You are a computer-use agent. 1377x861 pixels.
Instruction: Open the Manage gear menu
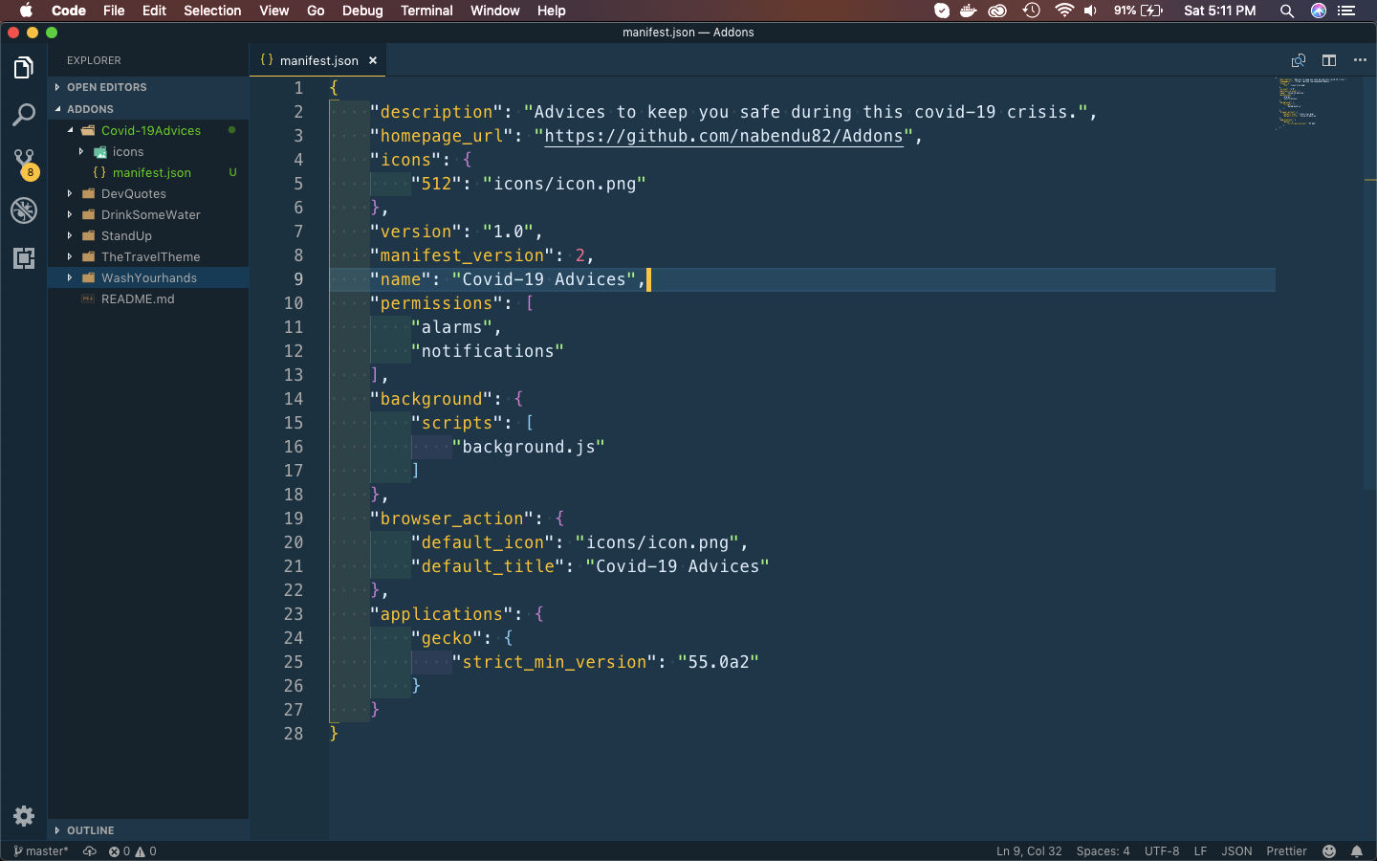24,816
